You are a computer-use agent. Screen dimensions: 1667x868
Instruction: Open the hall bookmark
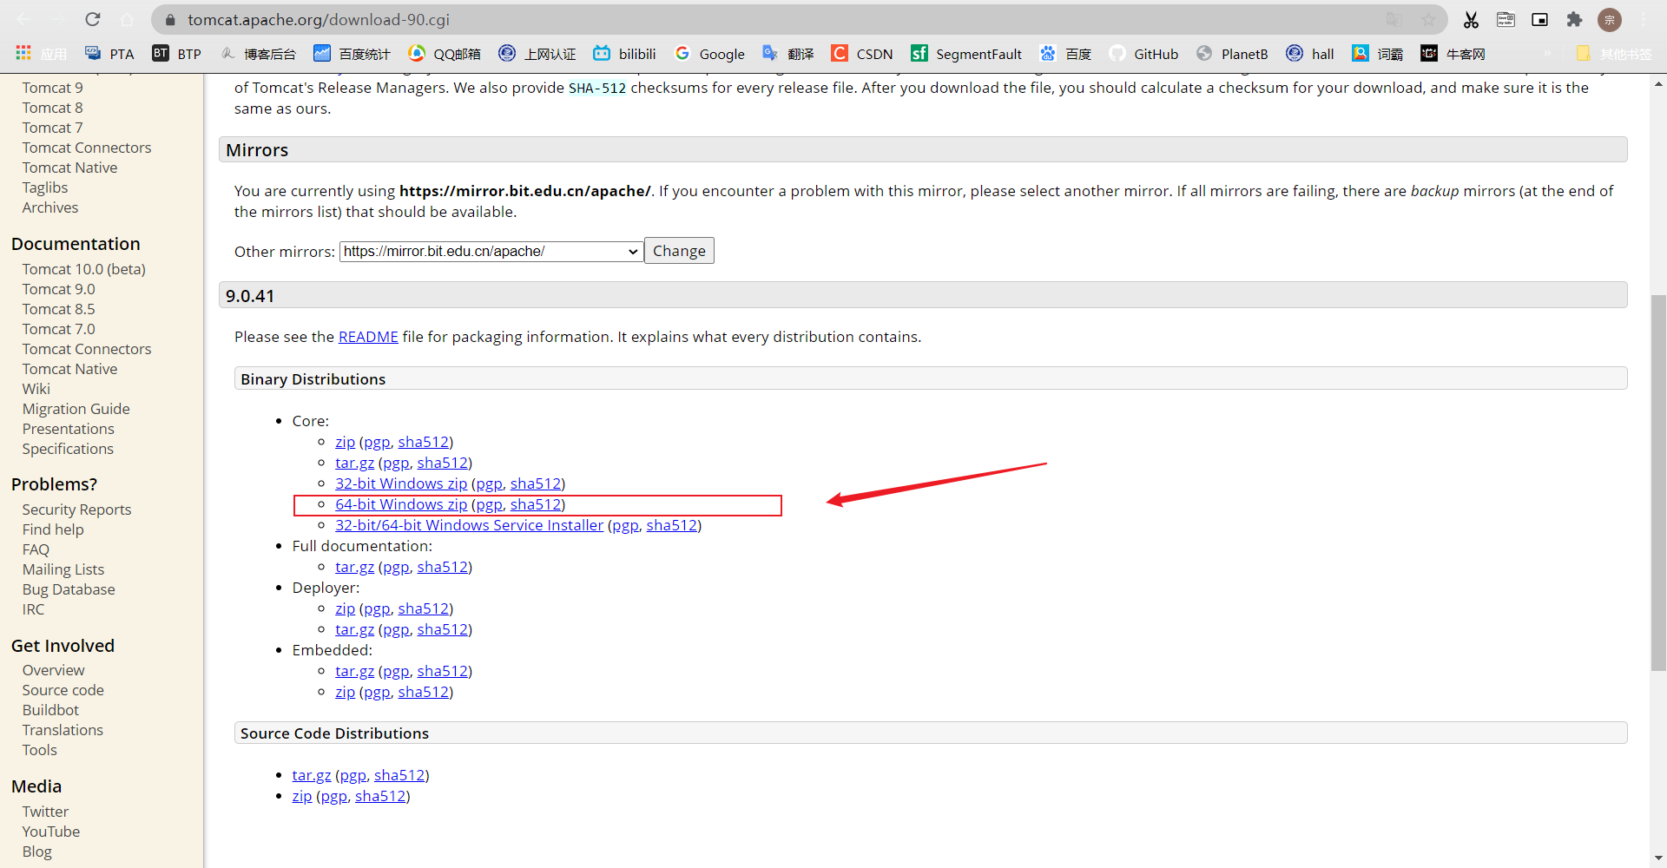coord(1310,54)
